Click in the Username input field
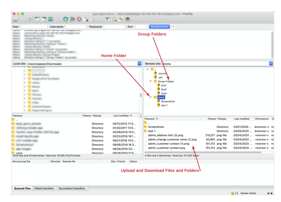 coord(76,27)
